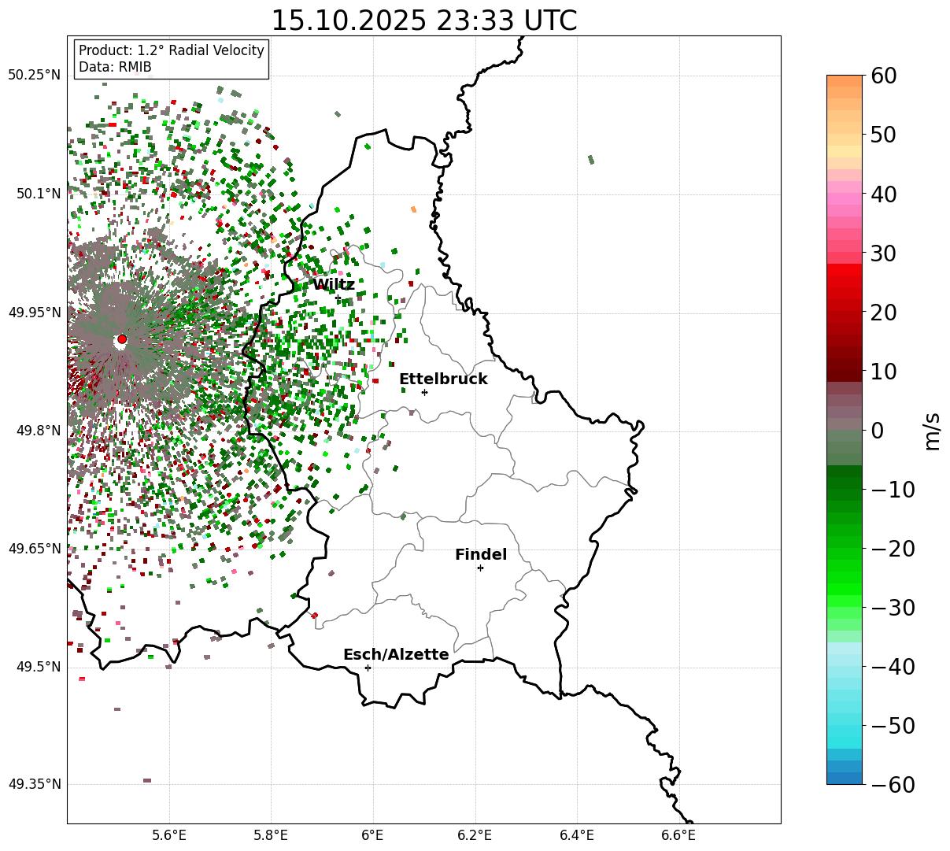The height and width of the screenshot is (851, 950).
Task: Click the −30 value on the colorbar
Action: [893, 608]
